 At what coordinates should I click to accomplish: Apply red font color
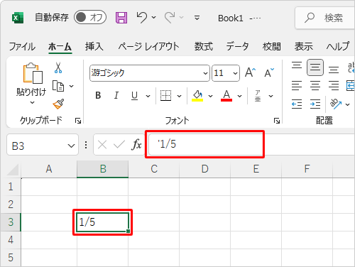pos(226,96)
